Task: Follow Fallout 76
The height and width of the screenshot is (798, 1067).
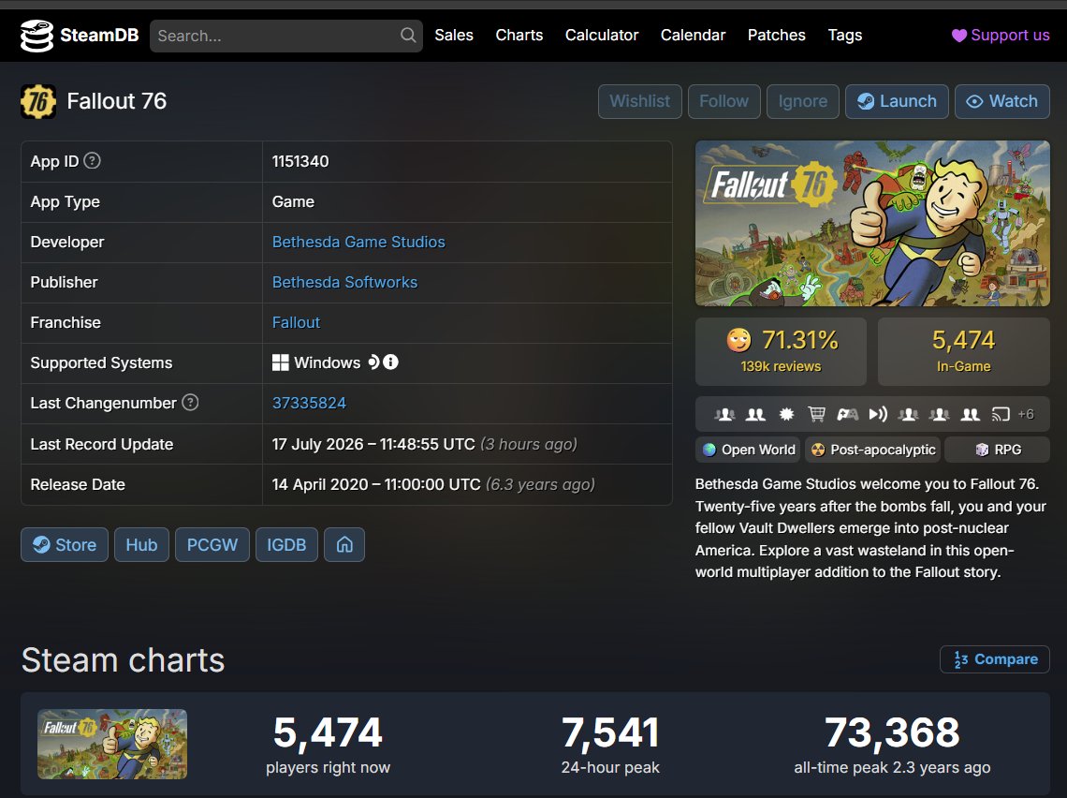Action: click(x=724, y=101)
